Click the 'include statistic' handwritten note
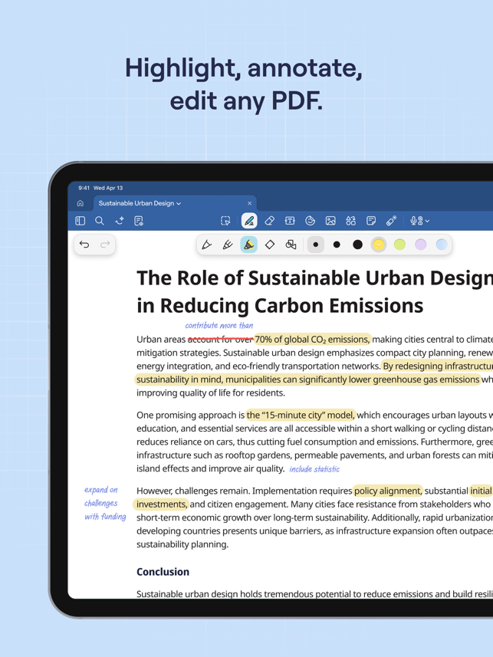 click(314, 469)
